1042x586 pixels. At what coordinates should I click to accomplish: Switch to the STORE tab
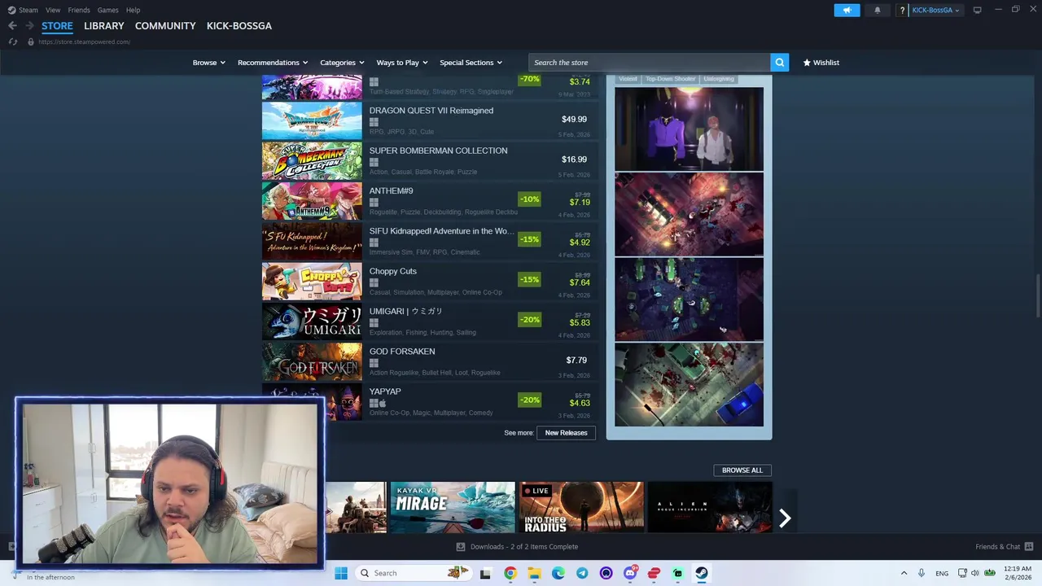point(57,26)
